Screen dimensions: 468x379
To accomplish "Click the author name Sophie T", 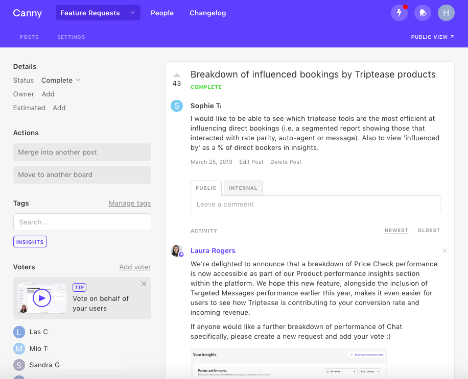I will (x=206, y=106).
